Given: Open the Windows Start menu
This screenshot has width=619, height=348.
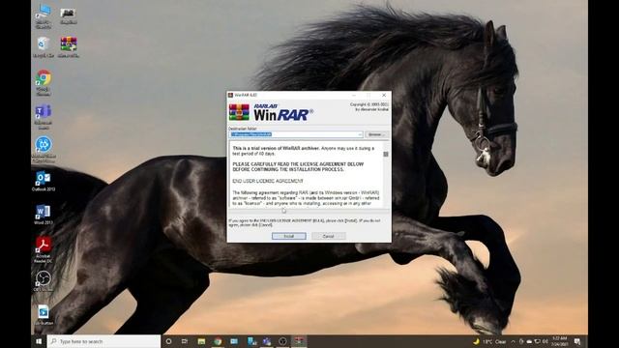Looking at the screenshot, I should click(x=39, y=341).
